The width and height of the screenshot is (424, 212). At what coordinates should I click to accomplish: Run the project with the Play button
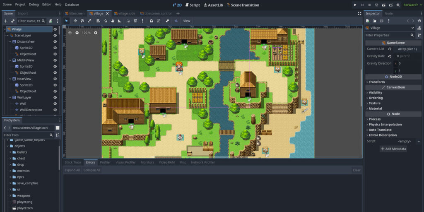click(355, 5)
